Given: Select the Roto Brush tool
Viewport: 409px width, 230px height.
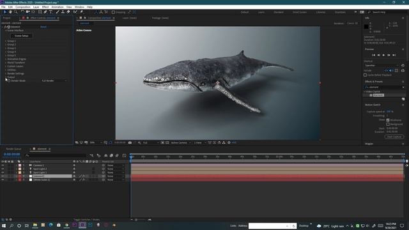Looking at the screenshot, I should coord(75,12).
